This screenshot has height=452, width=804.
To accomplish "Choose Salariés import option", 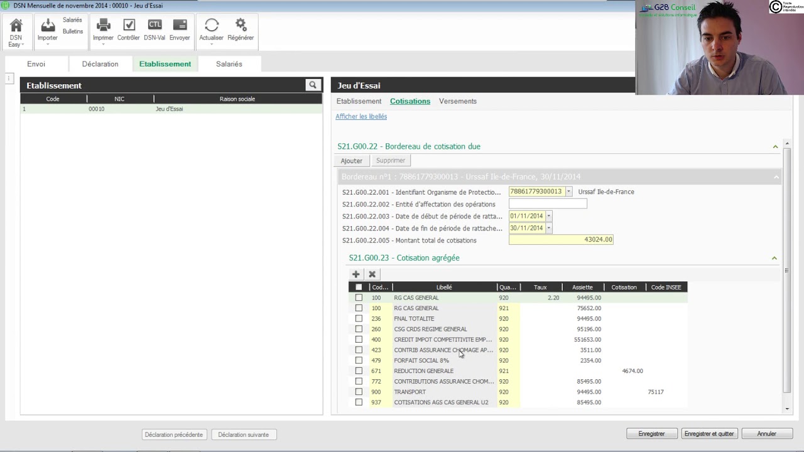I will [72, 20].
